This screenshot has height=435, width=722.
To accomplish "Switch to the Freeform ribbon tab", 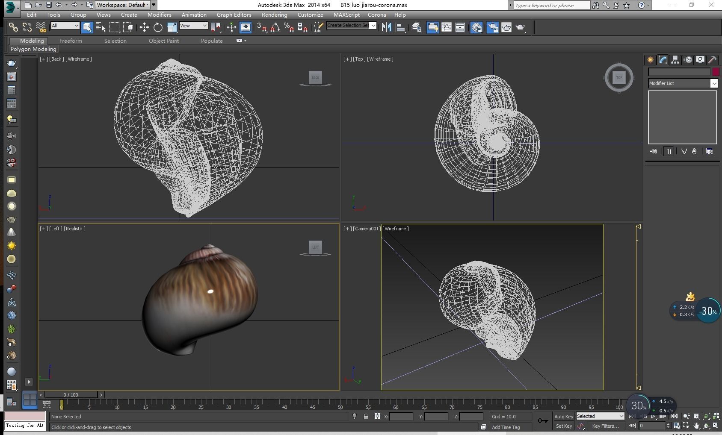I will point(71,41).
